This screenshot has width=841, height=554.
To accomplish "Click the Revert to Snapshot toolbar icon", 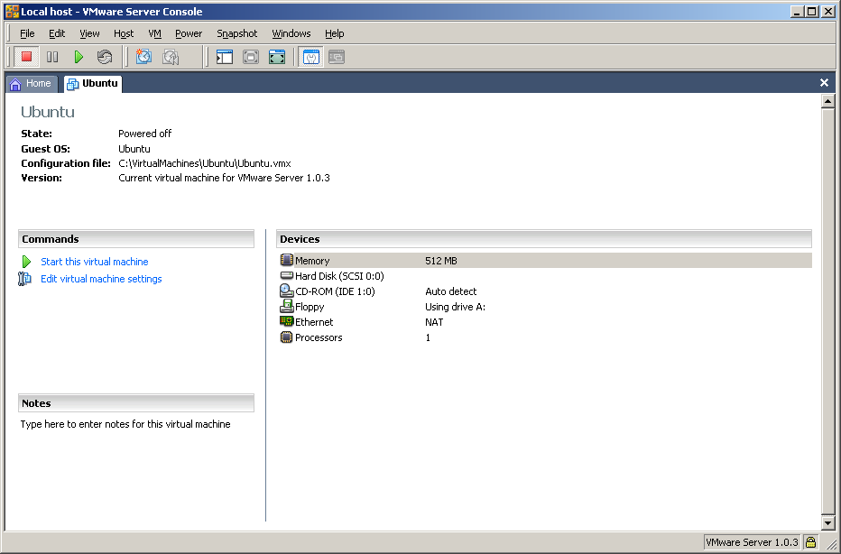I will tap(170, 57).
